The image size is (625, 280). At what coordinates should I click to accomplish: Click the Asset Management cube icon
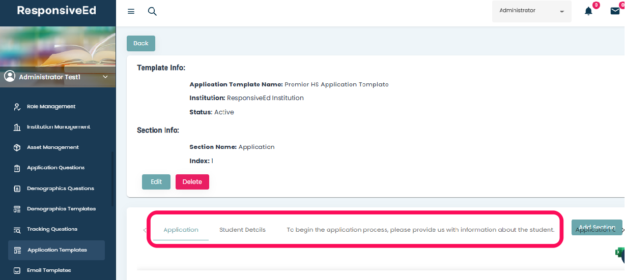17,147
